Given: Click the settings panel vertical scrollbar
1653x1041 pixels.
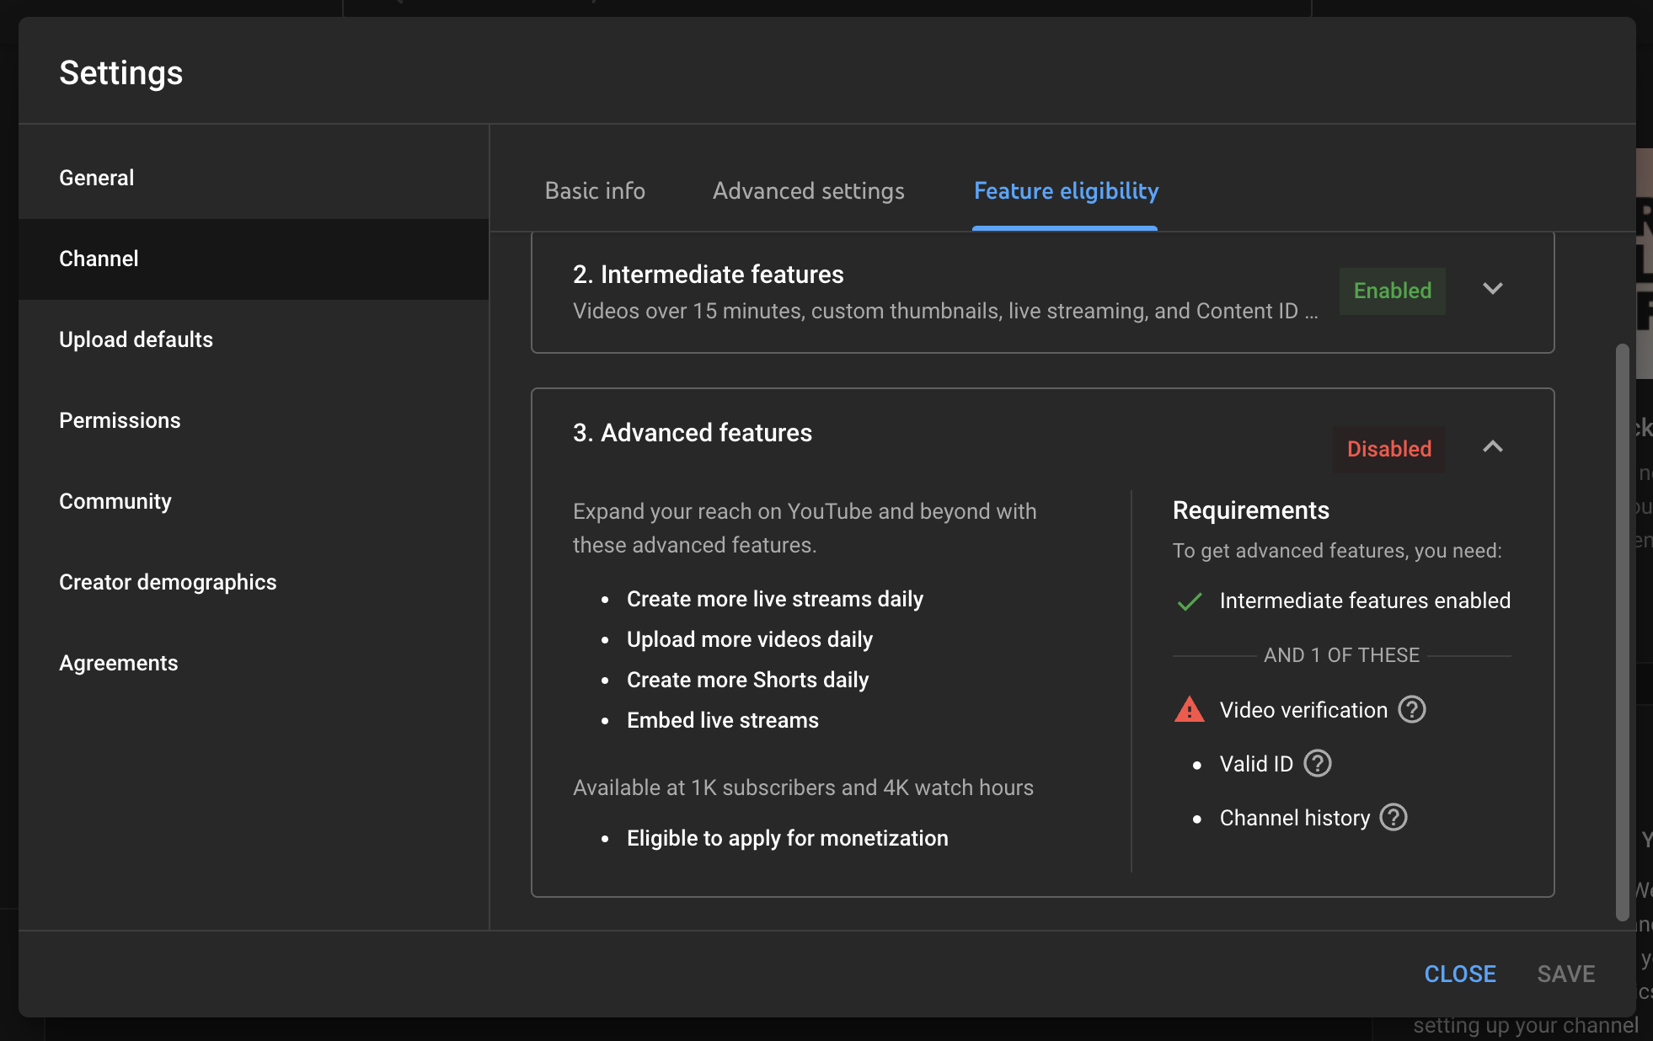Looking at the screenshot, I should click(1622, 632).
